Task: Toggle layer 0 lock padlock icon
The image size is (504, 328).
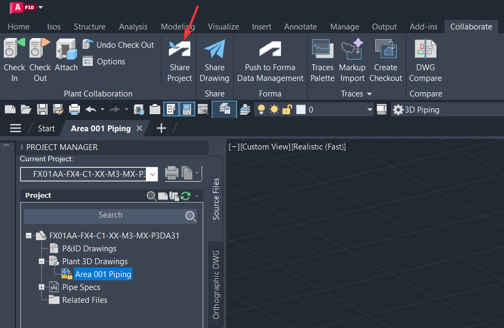Action: point(287,109)
